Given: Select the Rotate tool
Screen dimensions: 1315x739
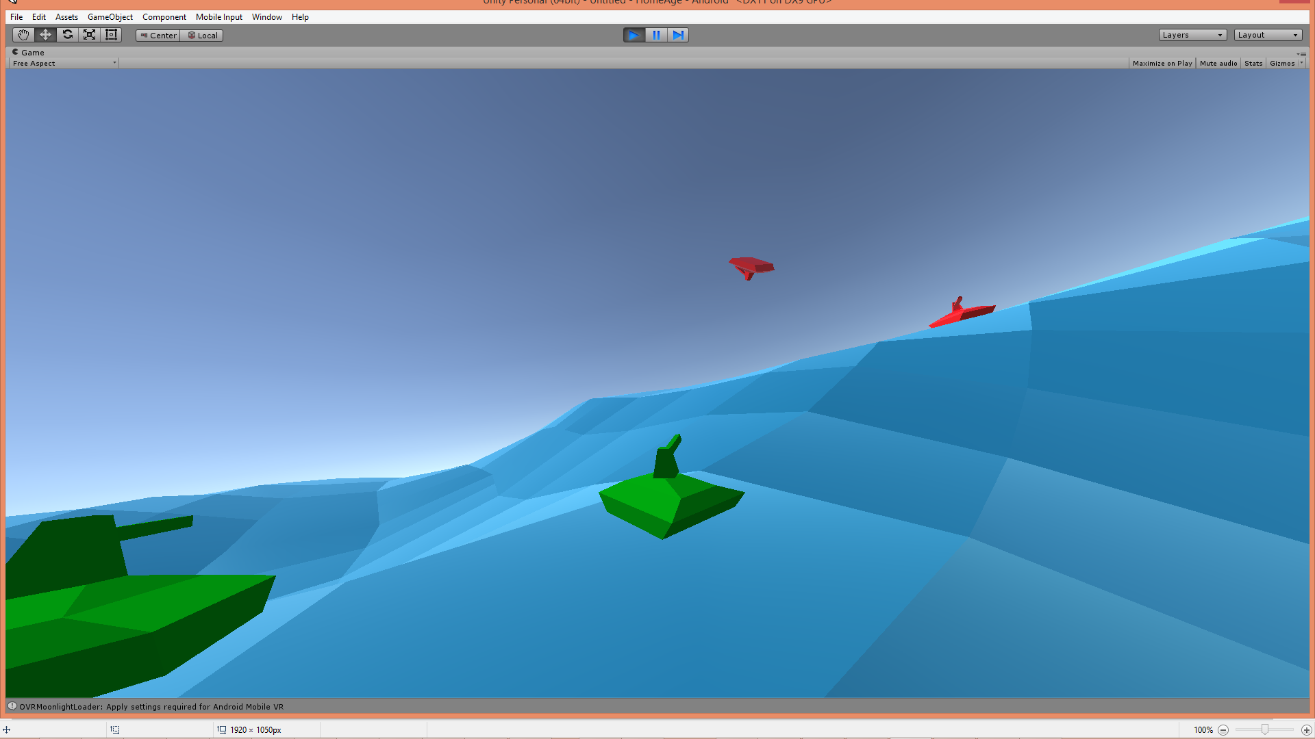Looking at the screenshot, I should 67,35.
